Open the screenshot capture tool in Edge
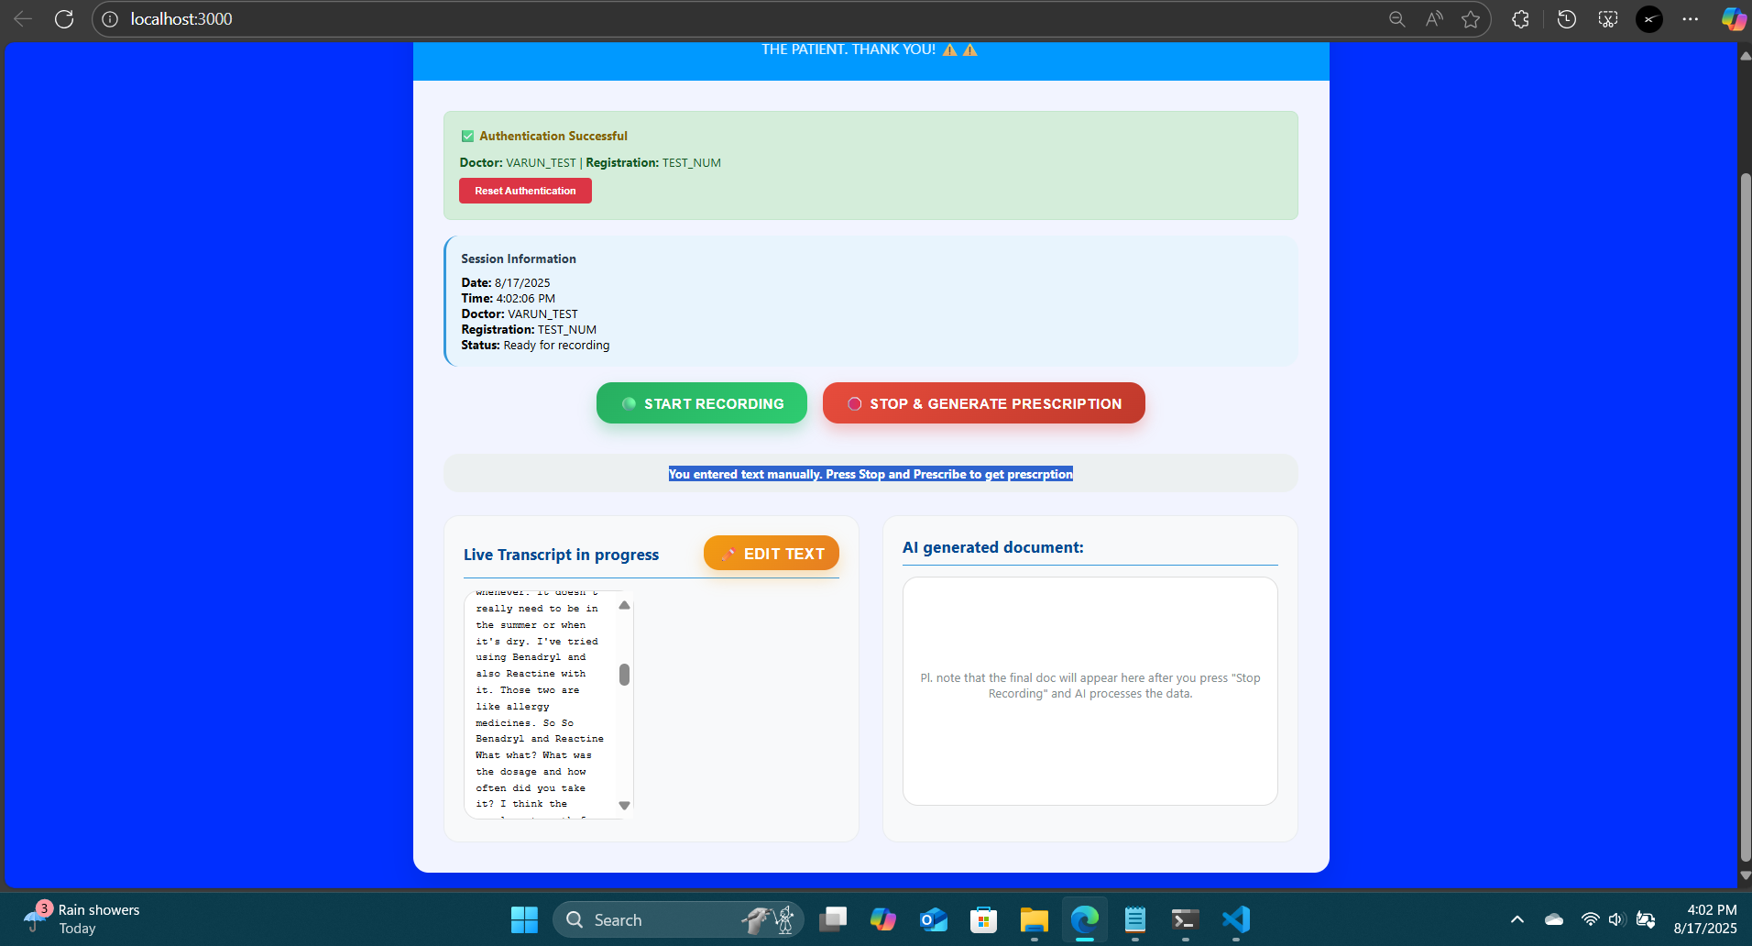The height and width of the screenshot is (946, 1752). click(1608, 18)
